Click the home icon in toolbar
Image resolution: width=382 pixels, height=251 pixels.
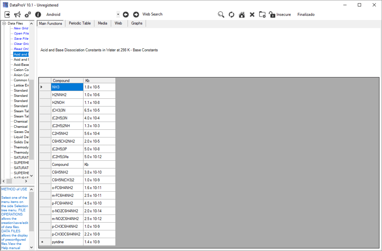242,14
